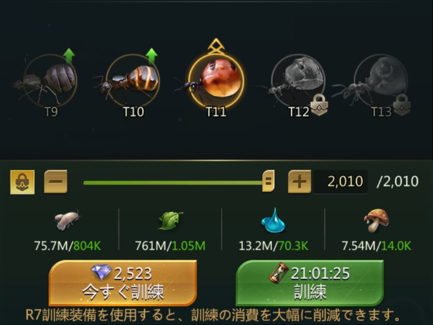433x325 pixels.
Task: Tap the blue water drop resource icon
Action: 273,220
